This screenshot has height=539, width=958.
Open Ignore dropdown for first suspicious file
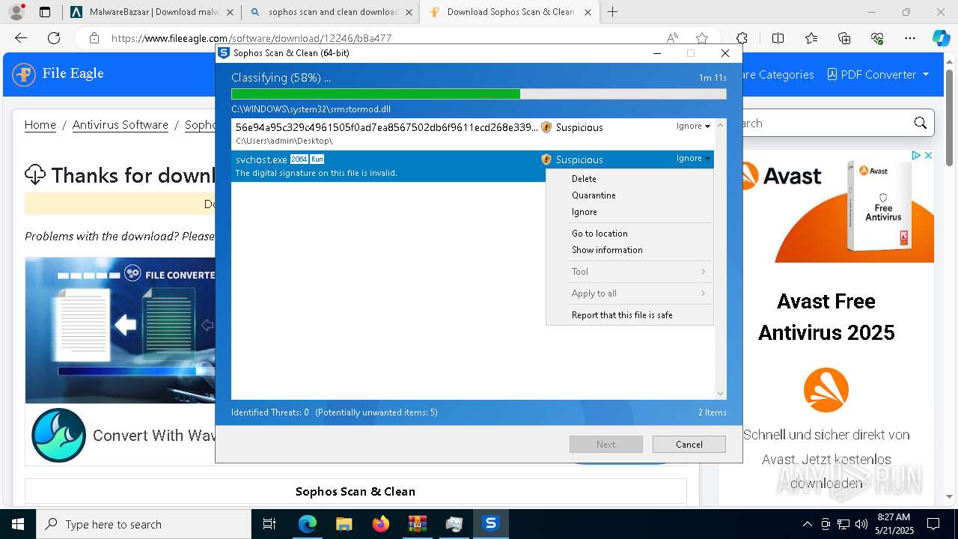click(693, 126)
